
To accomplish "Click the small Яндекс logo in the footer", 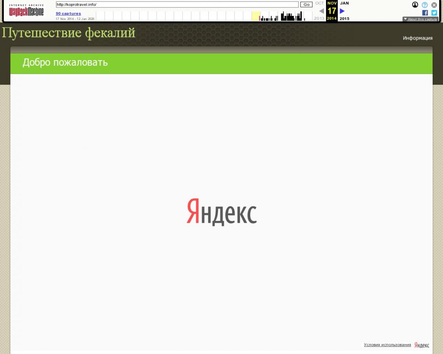I will [x=422, y=345].
